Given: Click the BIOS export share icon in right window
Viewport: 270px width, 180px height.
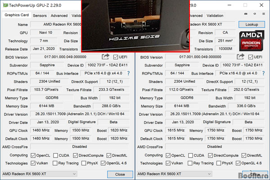Looking at the screenshot, I should [x=240, y=57].
